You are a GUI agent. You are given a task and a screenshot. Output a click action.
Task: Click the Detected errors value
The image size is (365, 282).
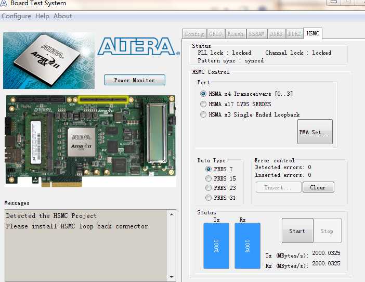309,167
